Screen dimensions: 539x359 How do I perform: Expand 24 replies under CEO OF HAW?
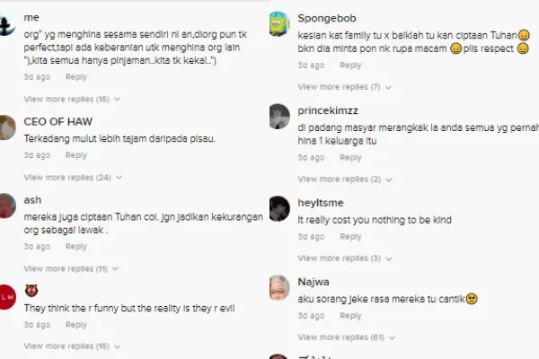tap(73, 178)
